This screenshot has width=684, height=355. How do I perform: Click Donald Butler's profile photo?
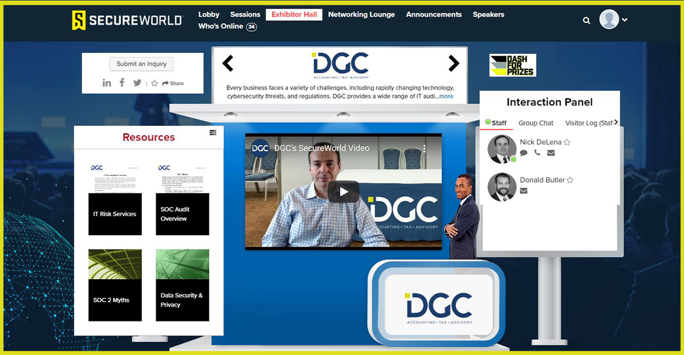[502, 187]
